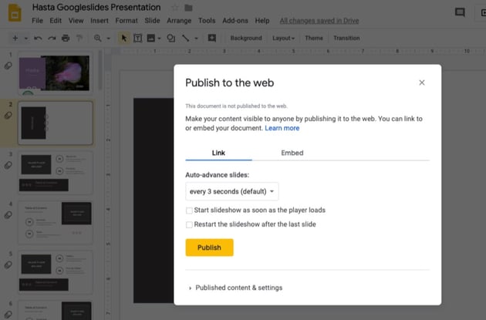The width and height of the screenshot is (486, 320).
Task: Click the add comment toolbar icon
Action: 212,38
